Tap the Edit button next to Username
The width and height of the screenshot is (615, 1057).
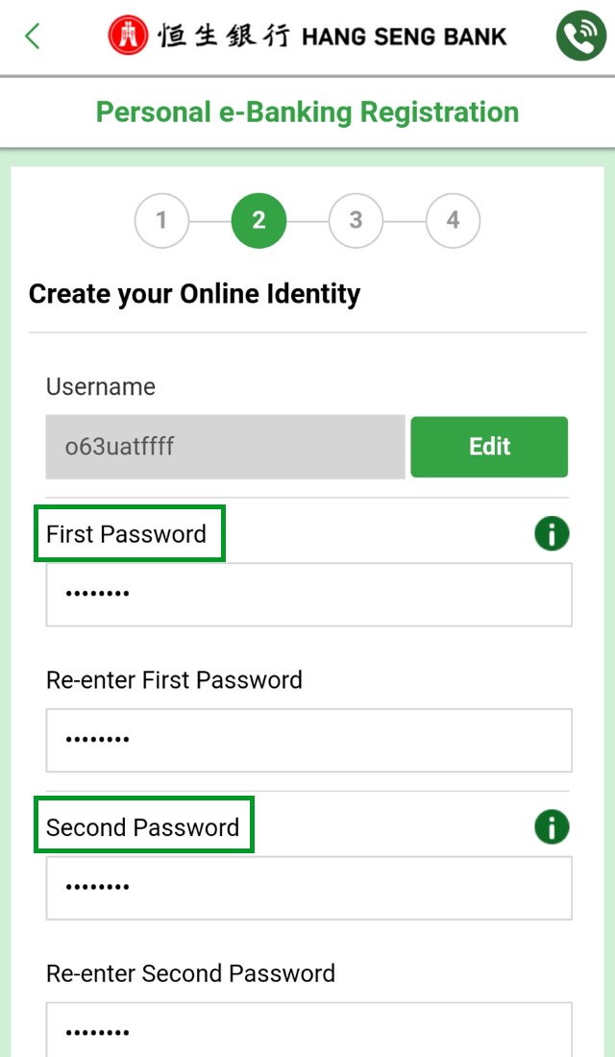(489, 446)
